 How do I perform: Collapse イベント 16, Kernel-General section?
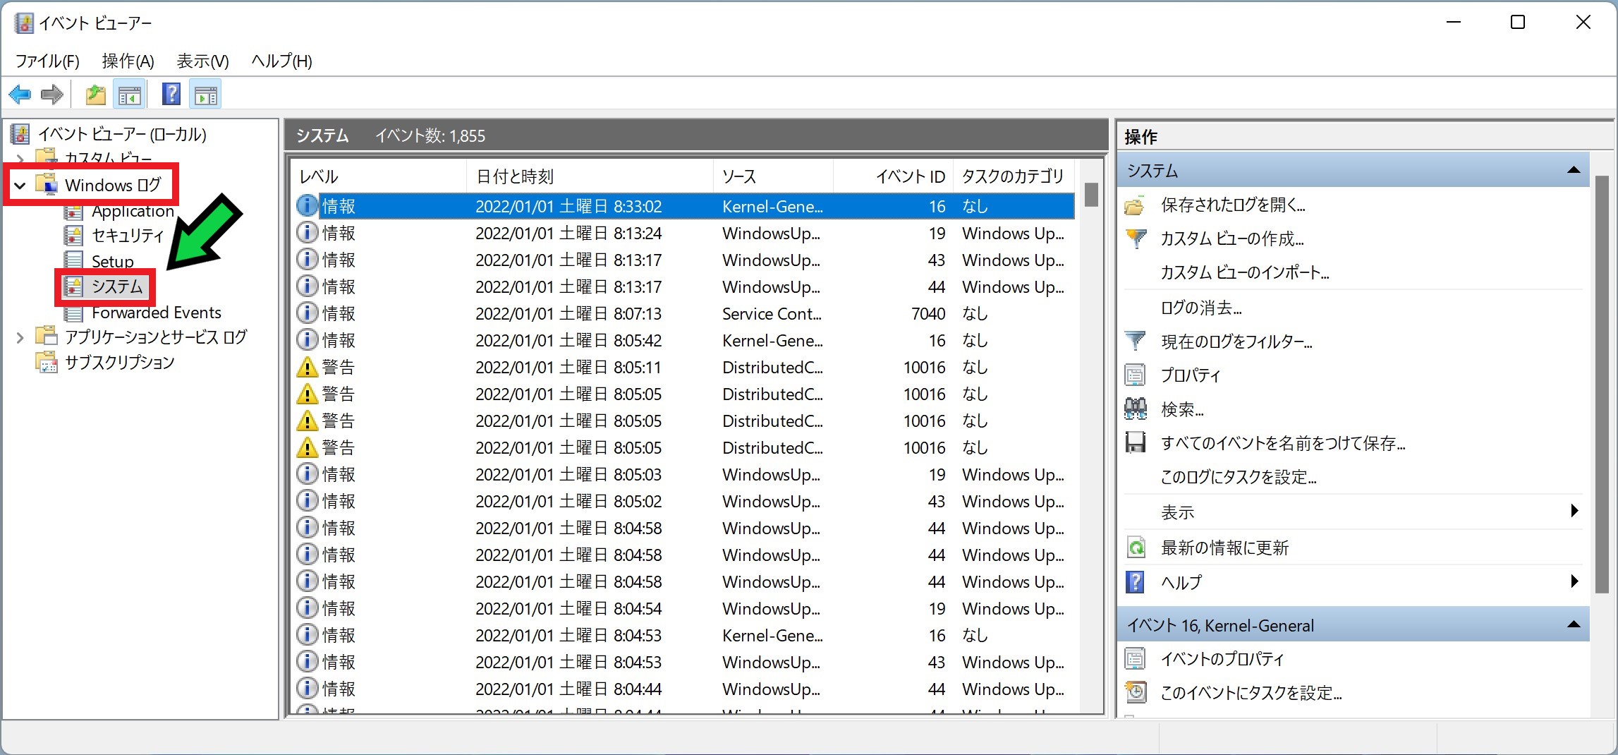[x=1574, y=624]
